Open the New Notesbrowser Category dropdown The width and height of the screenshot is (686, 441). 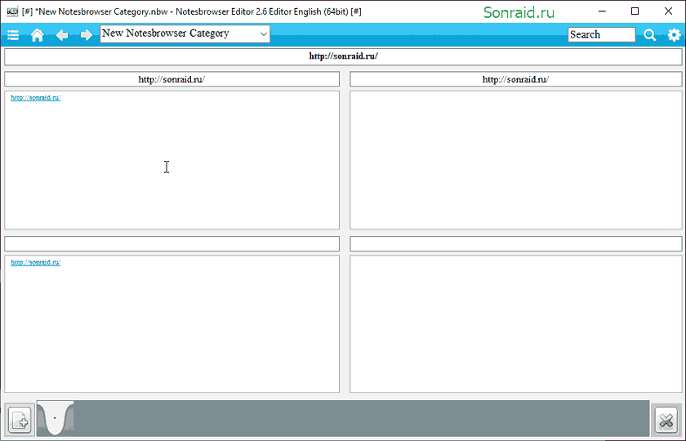[185, 33]
